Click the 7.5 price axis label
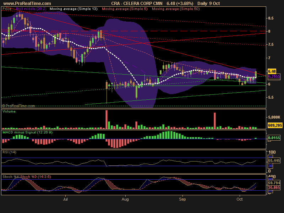The image size is (284, 213). pos(271,45)
